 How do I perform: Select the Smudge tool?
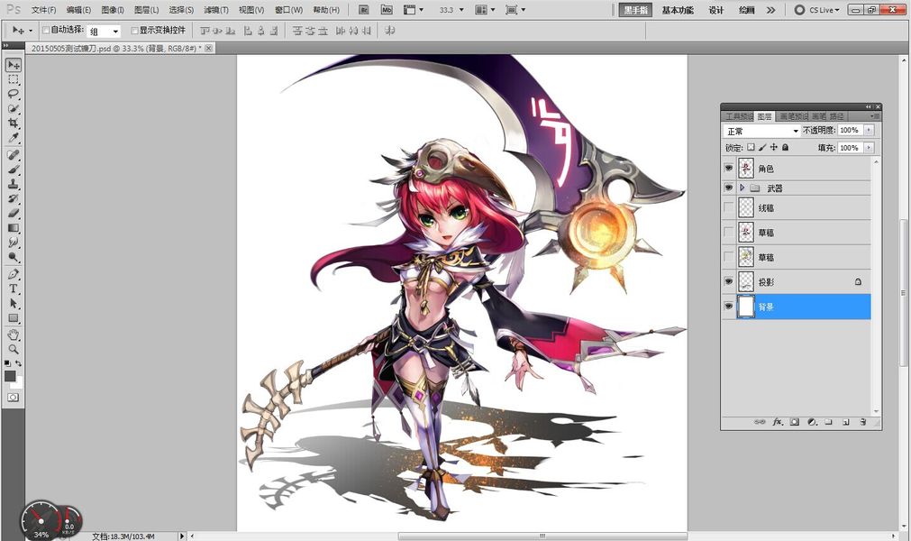pyautogui.click(x=14, y=243)
